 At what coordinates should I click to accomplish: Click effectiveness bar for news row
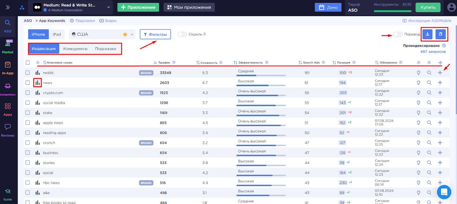point(261,85)
